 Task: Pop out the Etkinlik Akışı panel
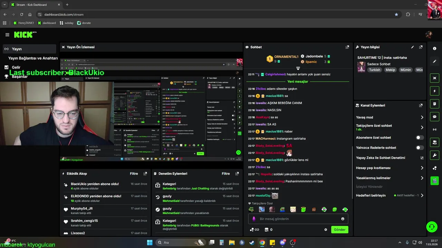(x=145, y=174)
